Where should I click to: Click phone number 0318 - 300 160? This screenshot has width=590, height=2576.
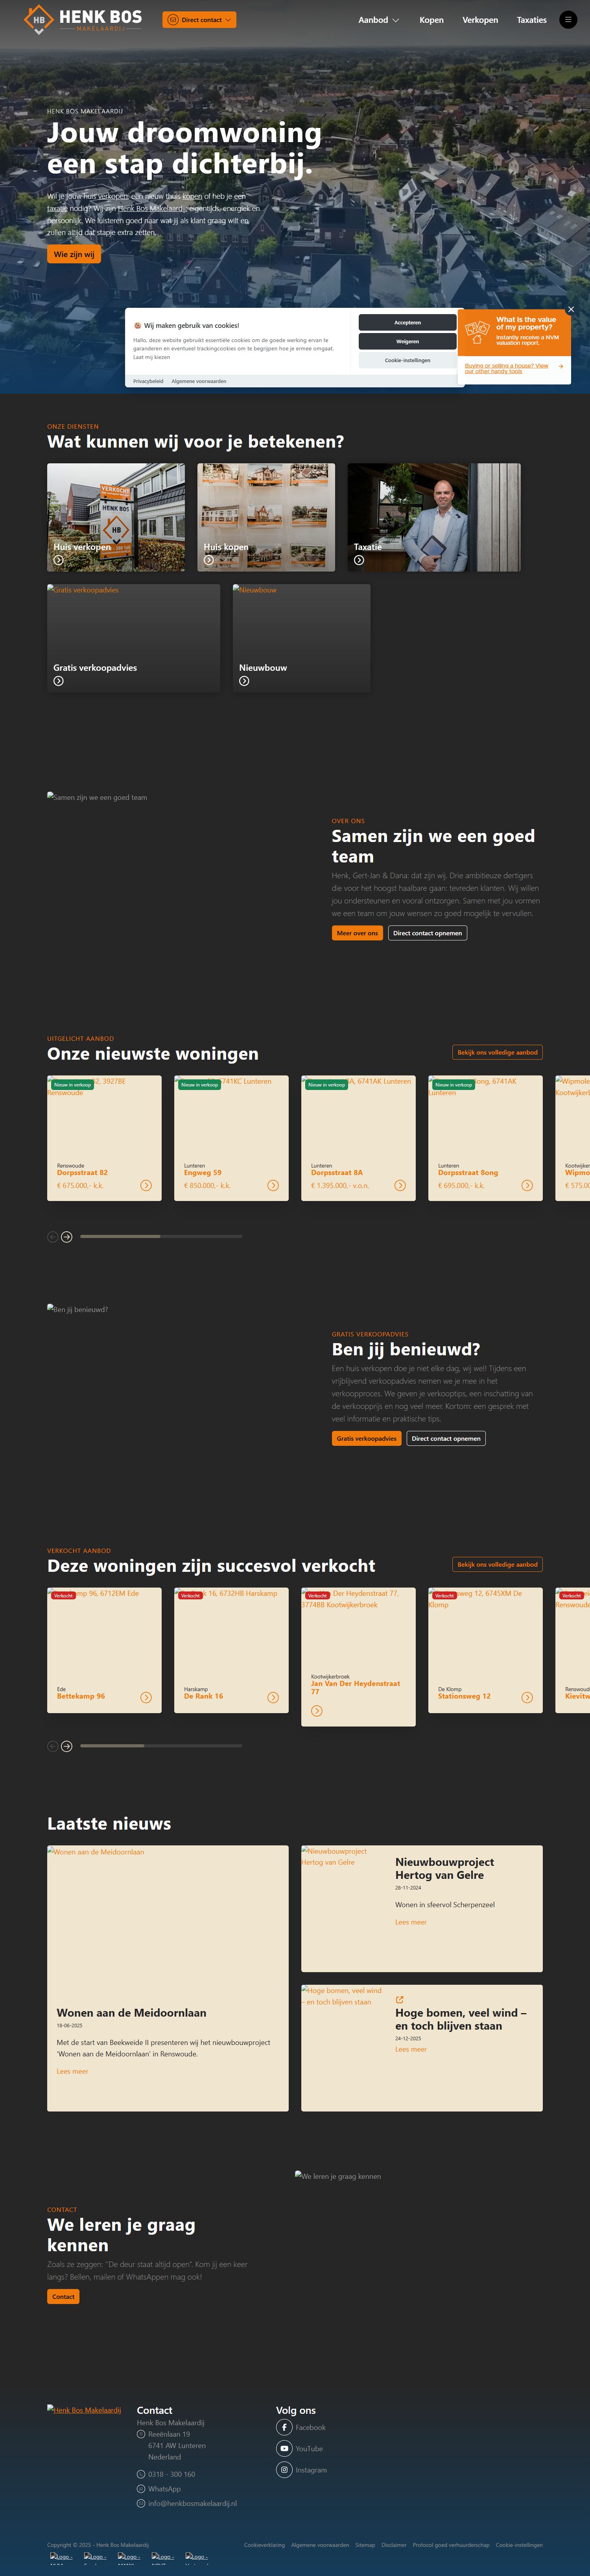coord(172,2474)
